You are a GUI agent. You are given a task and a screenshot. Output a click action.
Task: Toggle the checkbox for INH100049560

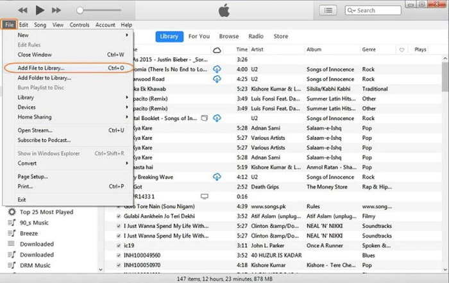(119, 255)
